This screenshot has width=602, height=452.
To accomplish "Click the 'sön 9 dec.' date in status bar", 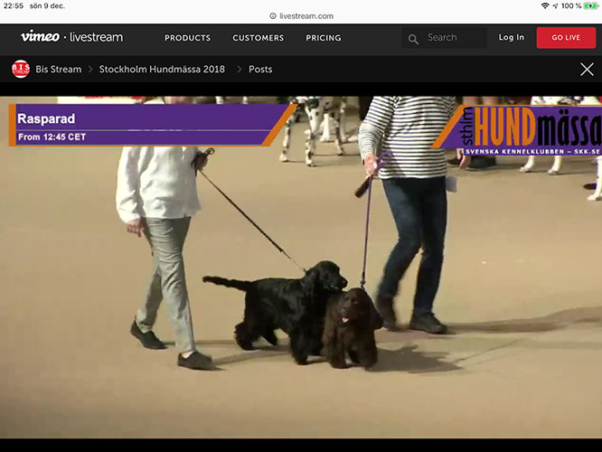I will pos(47,5).
